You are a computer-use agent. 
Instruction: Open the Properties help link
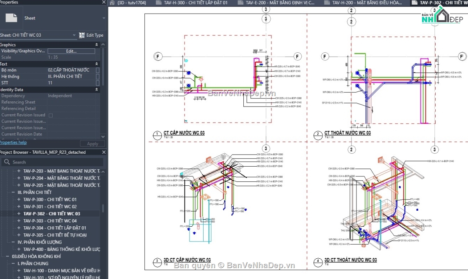13,142
